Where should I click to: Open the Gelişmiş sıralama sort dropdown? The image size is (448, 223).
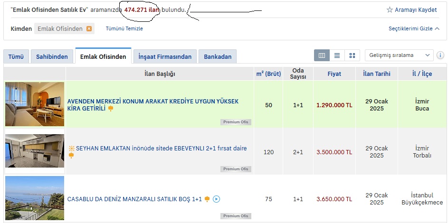tap(399, 56)
